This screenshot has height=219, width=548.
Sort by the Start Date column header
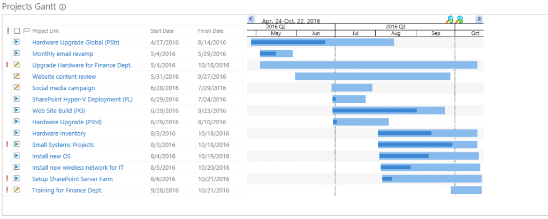162,31
